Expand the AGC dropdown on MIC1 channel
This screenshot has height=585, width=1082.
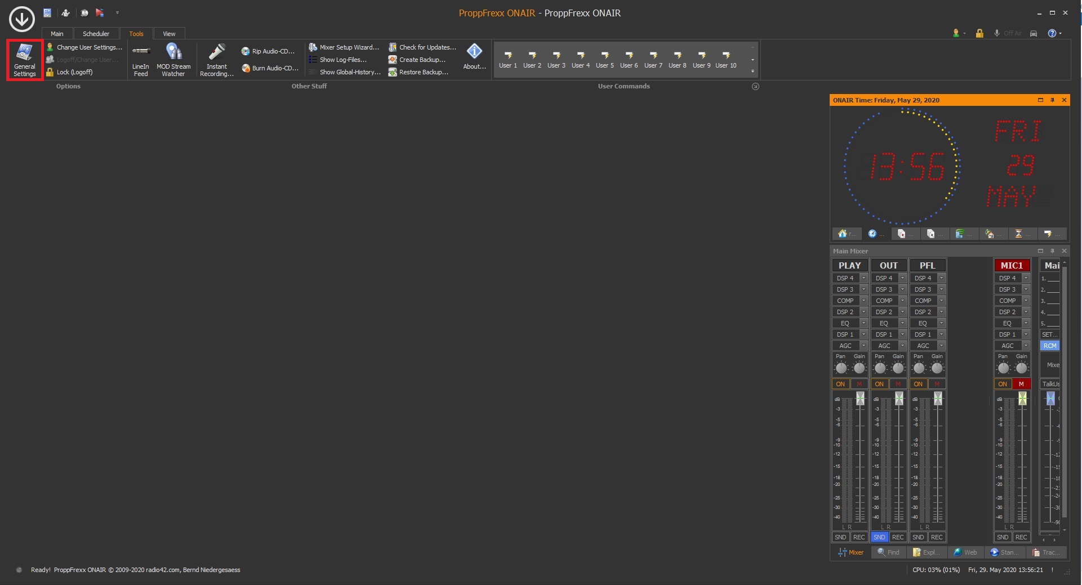tap(1026, 346)
